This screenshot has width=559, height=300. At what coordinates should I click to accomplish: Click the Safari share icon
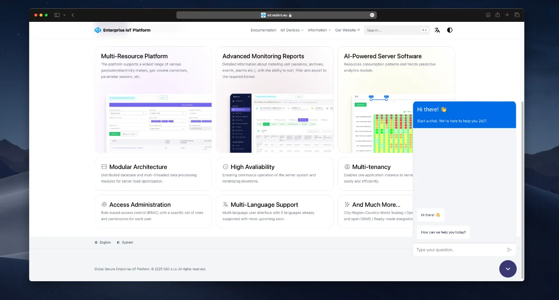(x=497, y=15)
